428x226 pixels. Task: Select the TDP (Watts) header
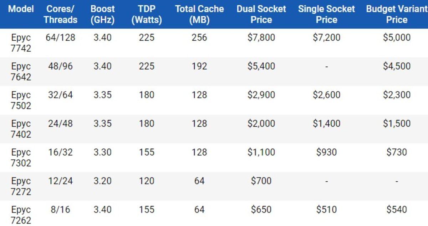(147, 14)
